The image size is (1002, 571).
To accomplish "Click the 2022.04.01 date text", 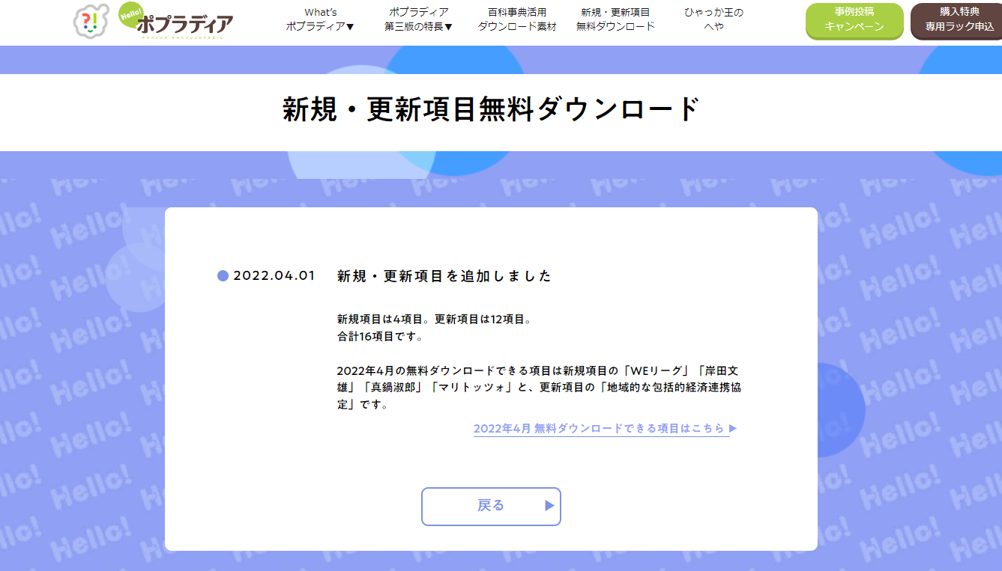I will 274,275.
